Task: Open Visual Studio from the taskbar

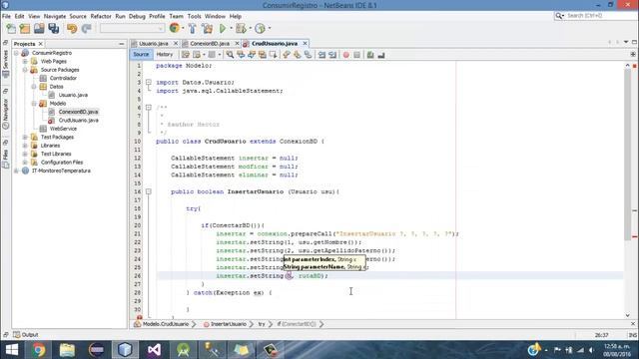Action: coord(154,350)
